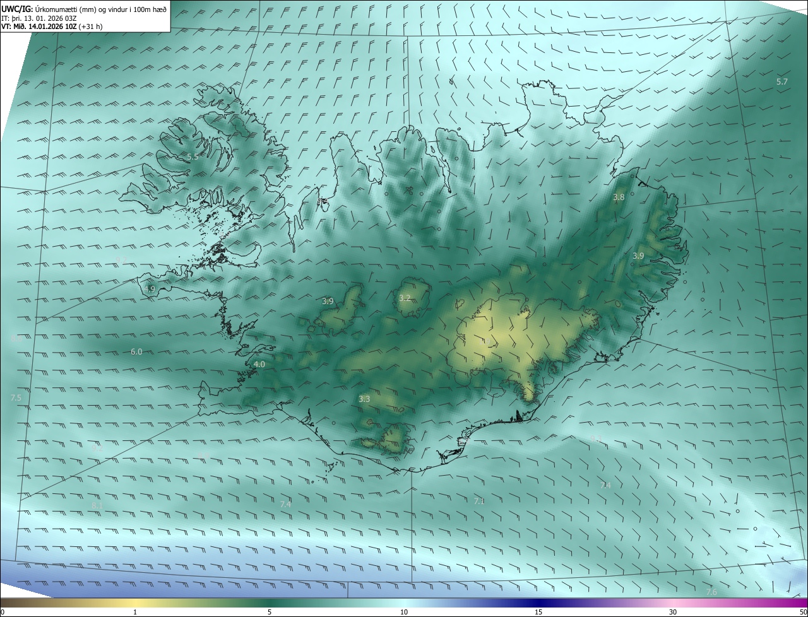Click the "5.5" value over the Westfjords
The image size is (808, 617).
coord(193,156)
